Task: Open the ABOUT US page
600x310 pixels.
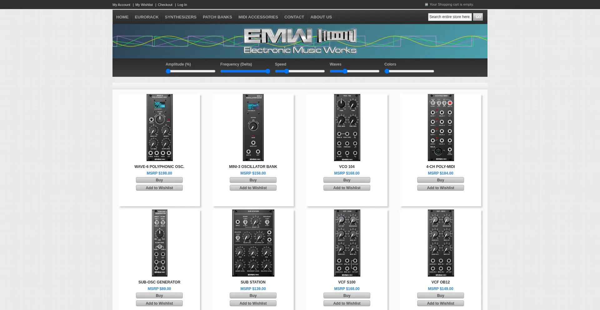Action: click(321, 17)
